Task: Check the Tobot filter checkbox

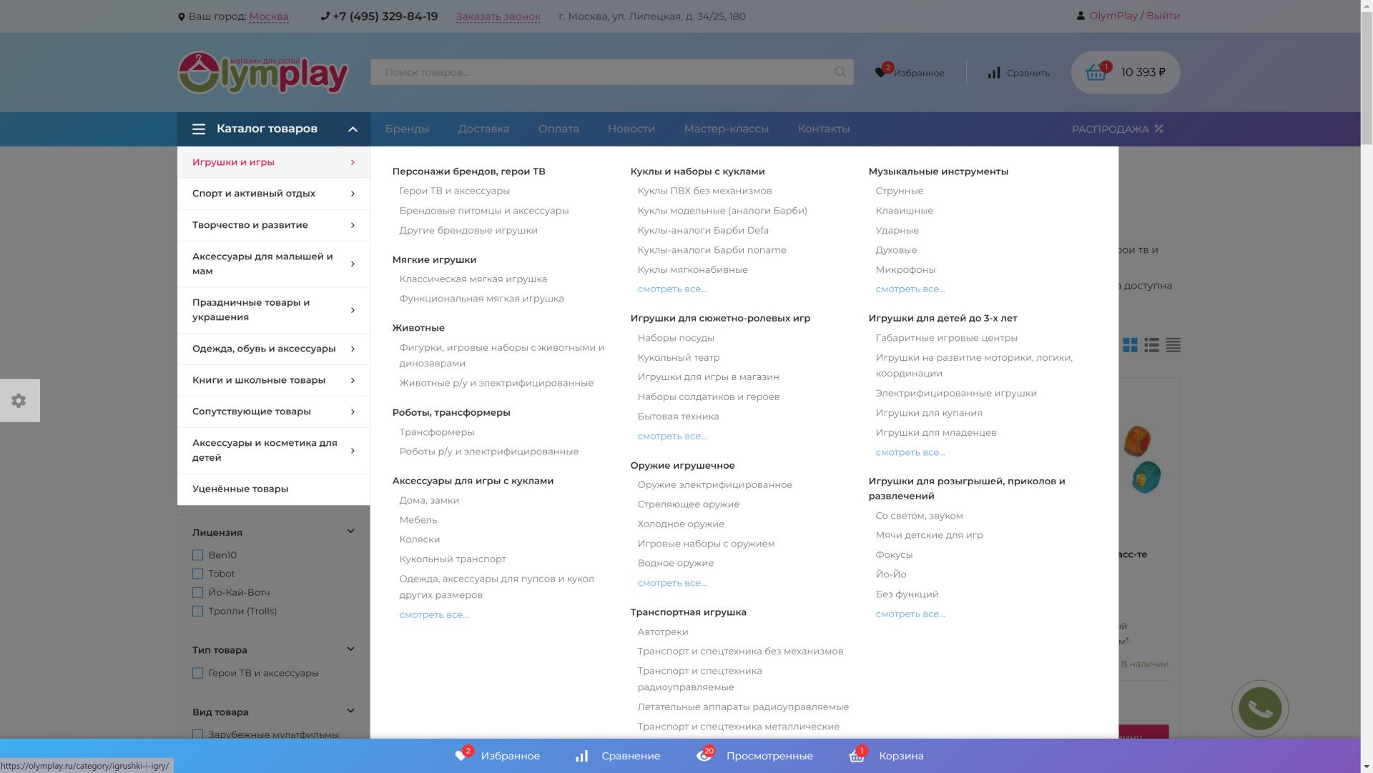Action: [197, 574]
